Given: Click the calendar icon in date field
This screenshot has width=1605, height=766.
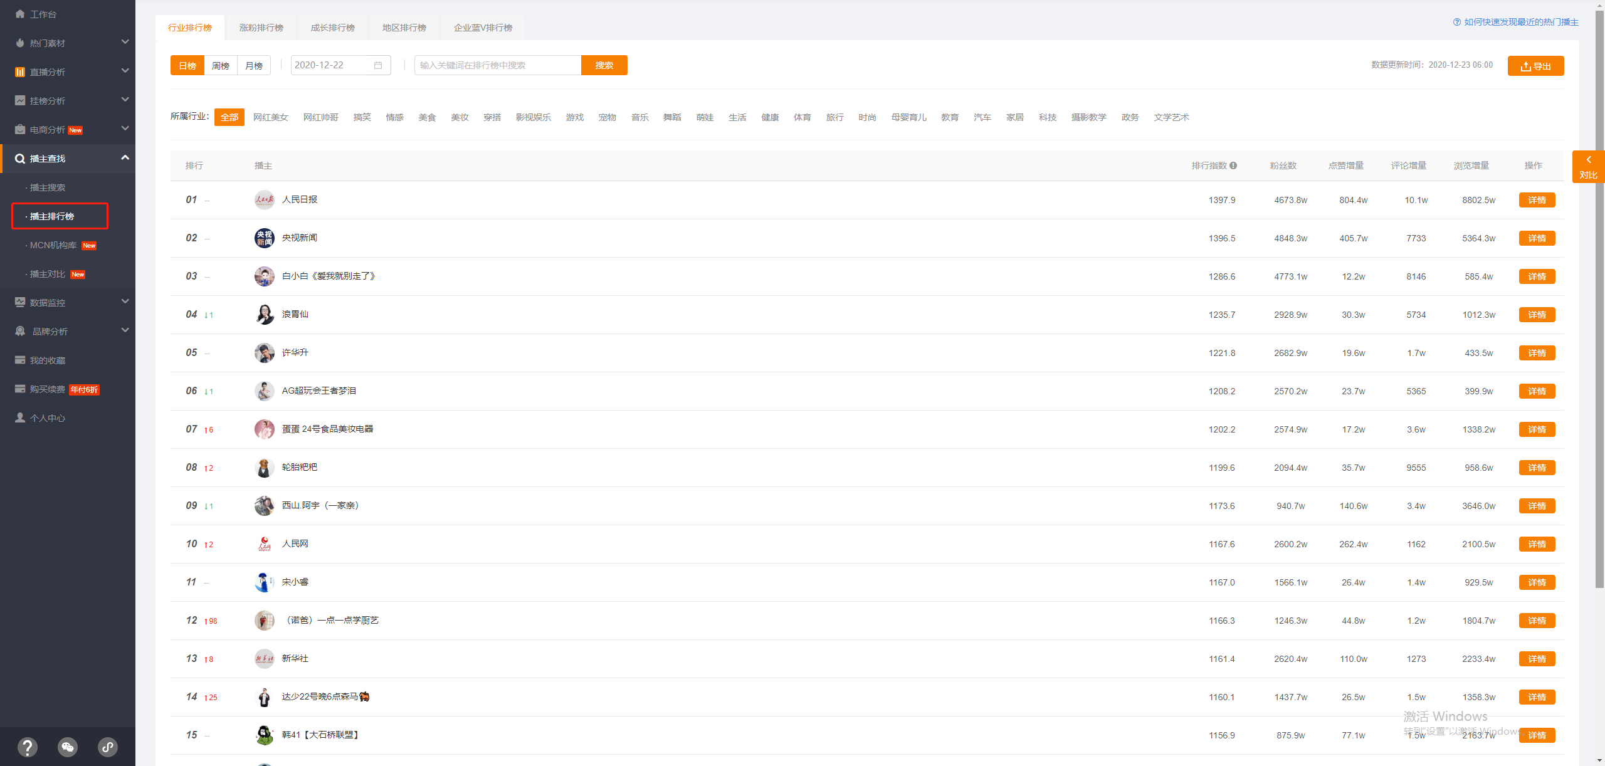Looking at the screenshot, I should pyautogui.click(x=378, y=65).
